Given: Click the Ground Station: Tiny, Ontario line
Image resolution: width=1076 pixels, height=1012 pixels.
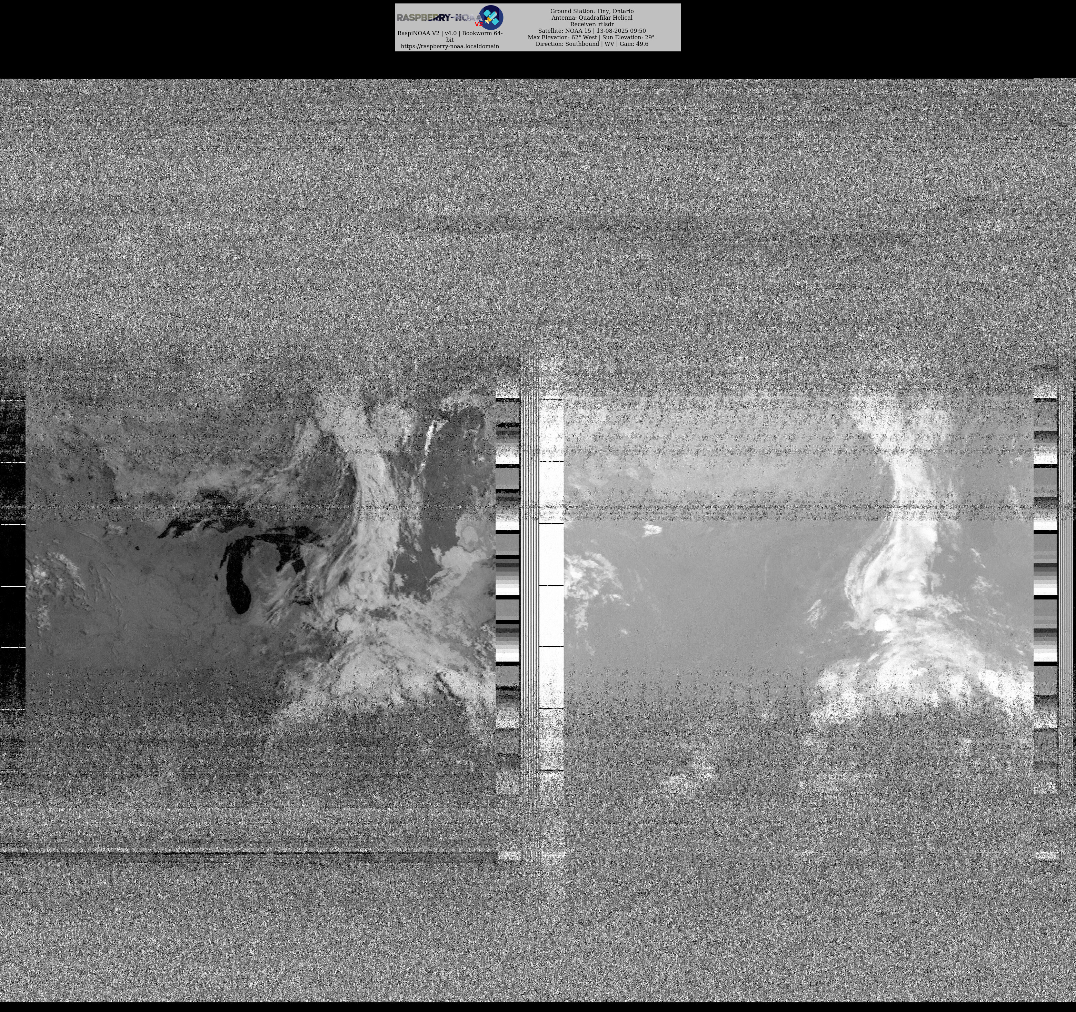Looking at the screenshot, I should (591, 11).
